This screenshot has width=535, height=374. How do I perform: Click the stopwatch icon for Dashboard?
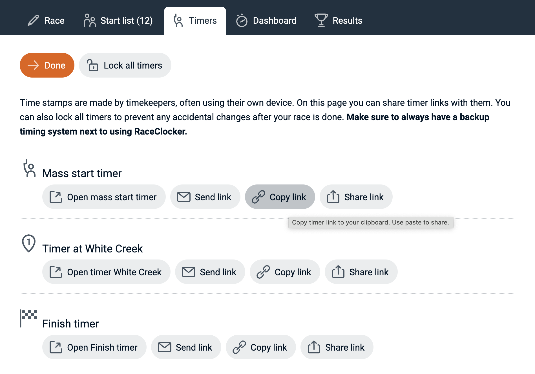click(x=242, y=21)
